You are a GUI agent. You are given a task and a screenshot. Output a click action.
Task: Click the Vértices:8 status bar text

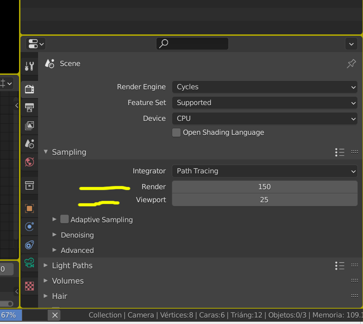point(177,315)
